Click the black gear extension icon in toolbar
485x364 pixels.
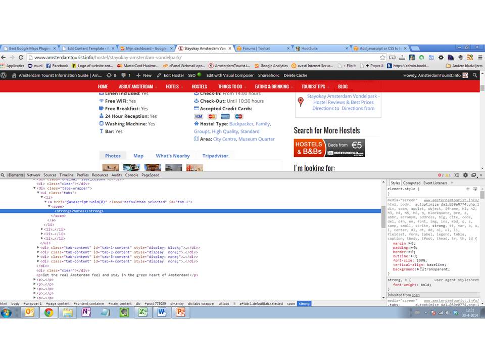(x=441, y=57)
